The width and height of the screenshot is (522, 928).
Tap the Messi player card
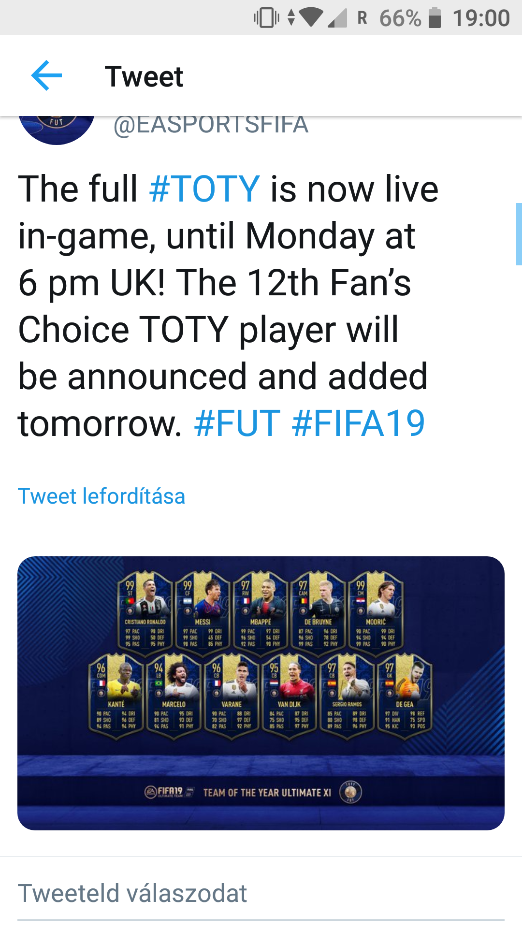pos(203,612)
